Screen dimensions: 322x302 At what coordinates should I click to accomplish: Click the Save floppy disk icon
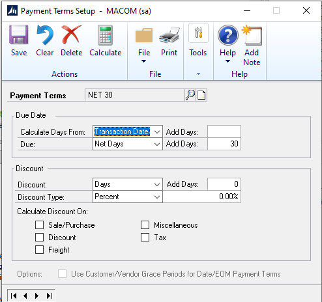19,34
